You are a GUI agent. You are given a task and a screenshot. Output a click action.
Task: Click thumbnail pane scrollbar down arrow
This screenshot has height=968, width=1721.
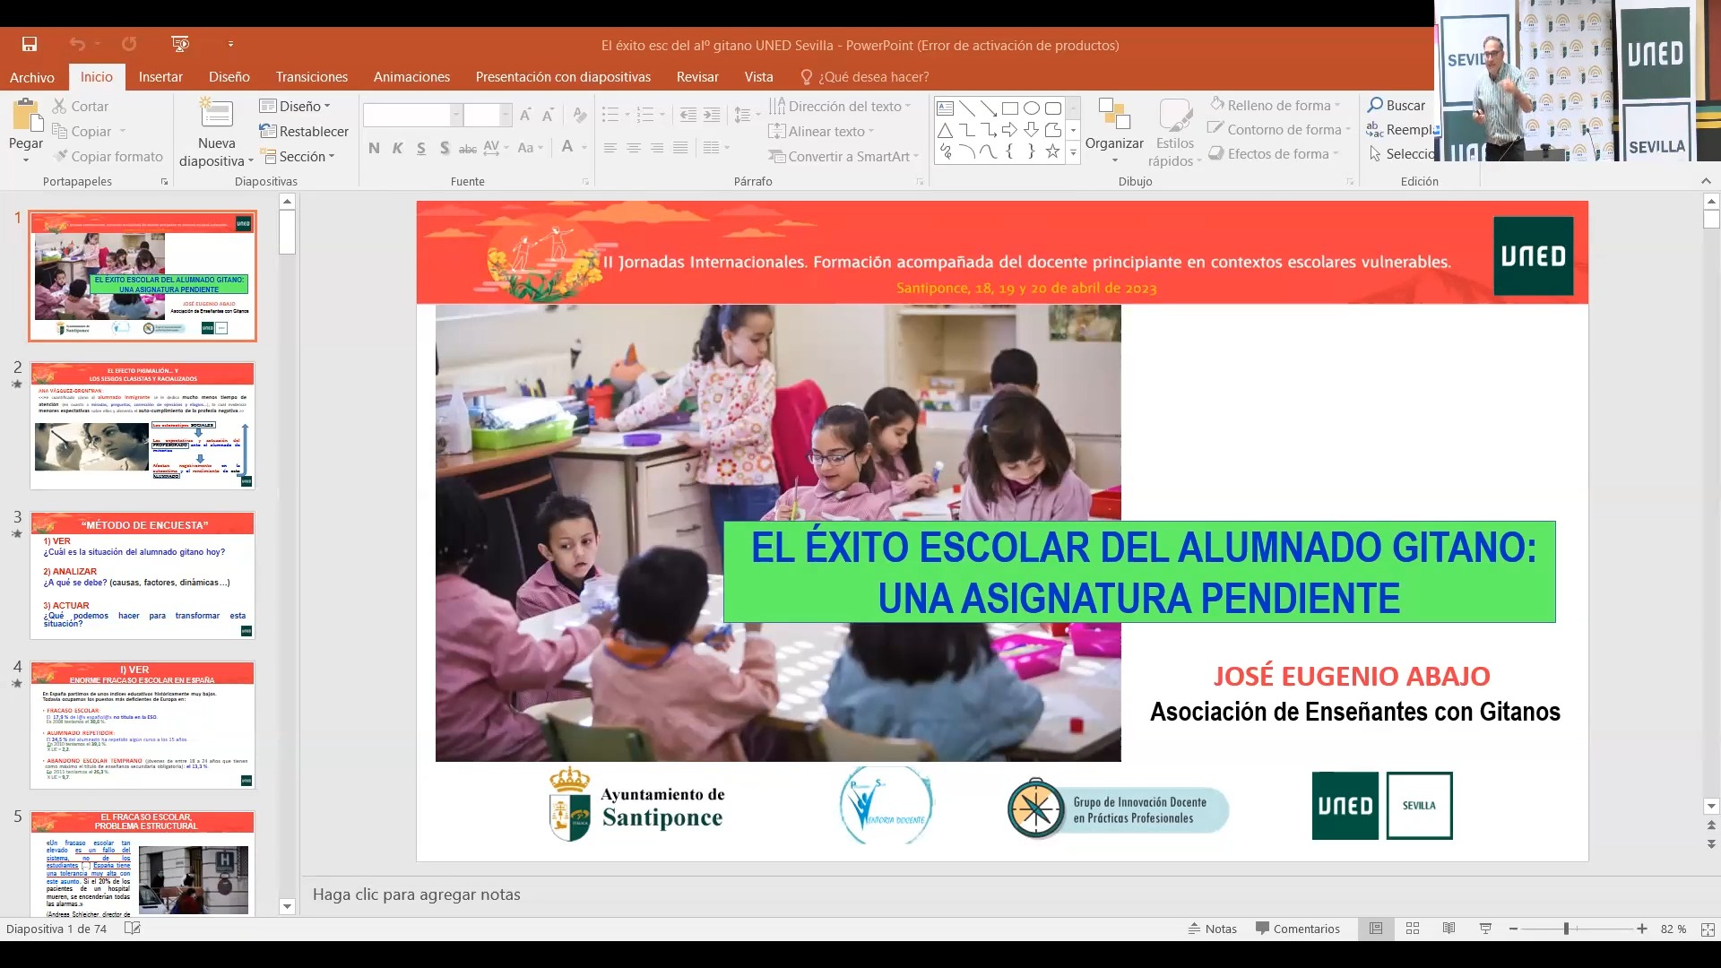pyautogui.click(x=287, y=906)
